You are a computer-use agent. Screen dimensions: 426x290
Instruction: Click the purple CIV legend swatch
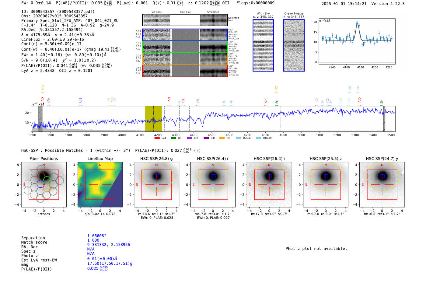pyautogui.click(x=190, y=138)
